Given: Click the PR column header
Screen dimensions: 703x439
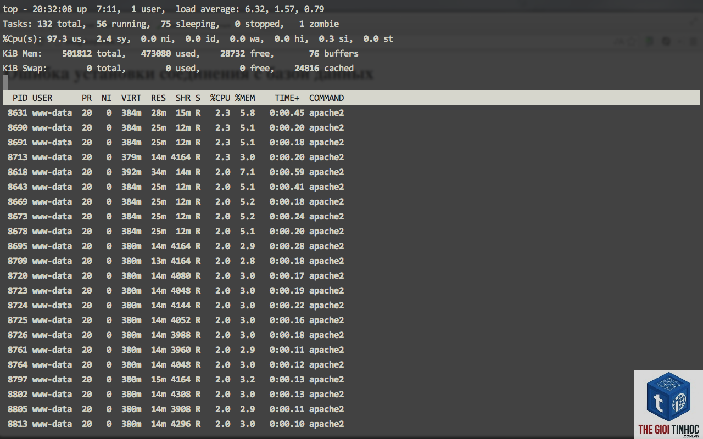Looking at the screenshot, I should (x=87, y=98).
